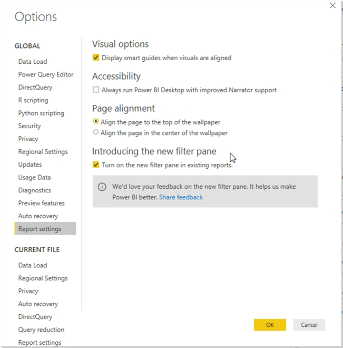Select Align the page to the top radio
Screen dimensions: 343x348
pyautogui.click(x=96, y=122)
